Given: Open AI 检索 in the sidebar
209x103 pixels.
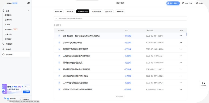Looking at the screenshot, I should point(7,25).
